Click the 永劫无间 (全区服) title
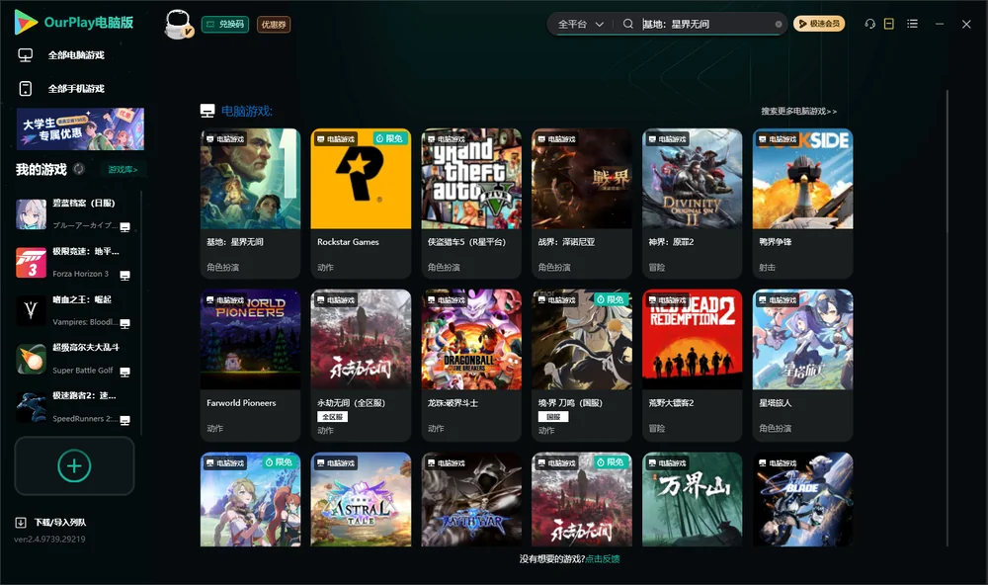 (x=351, y=403)
